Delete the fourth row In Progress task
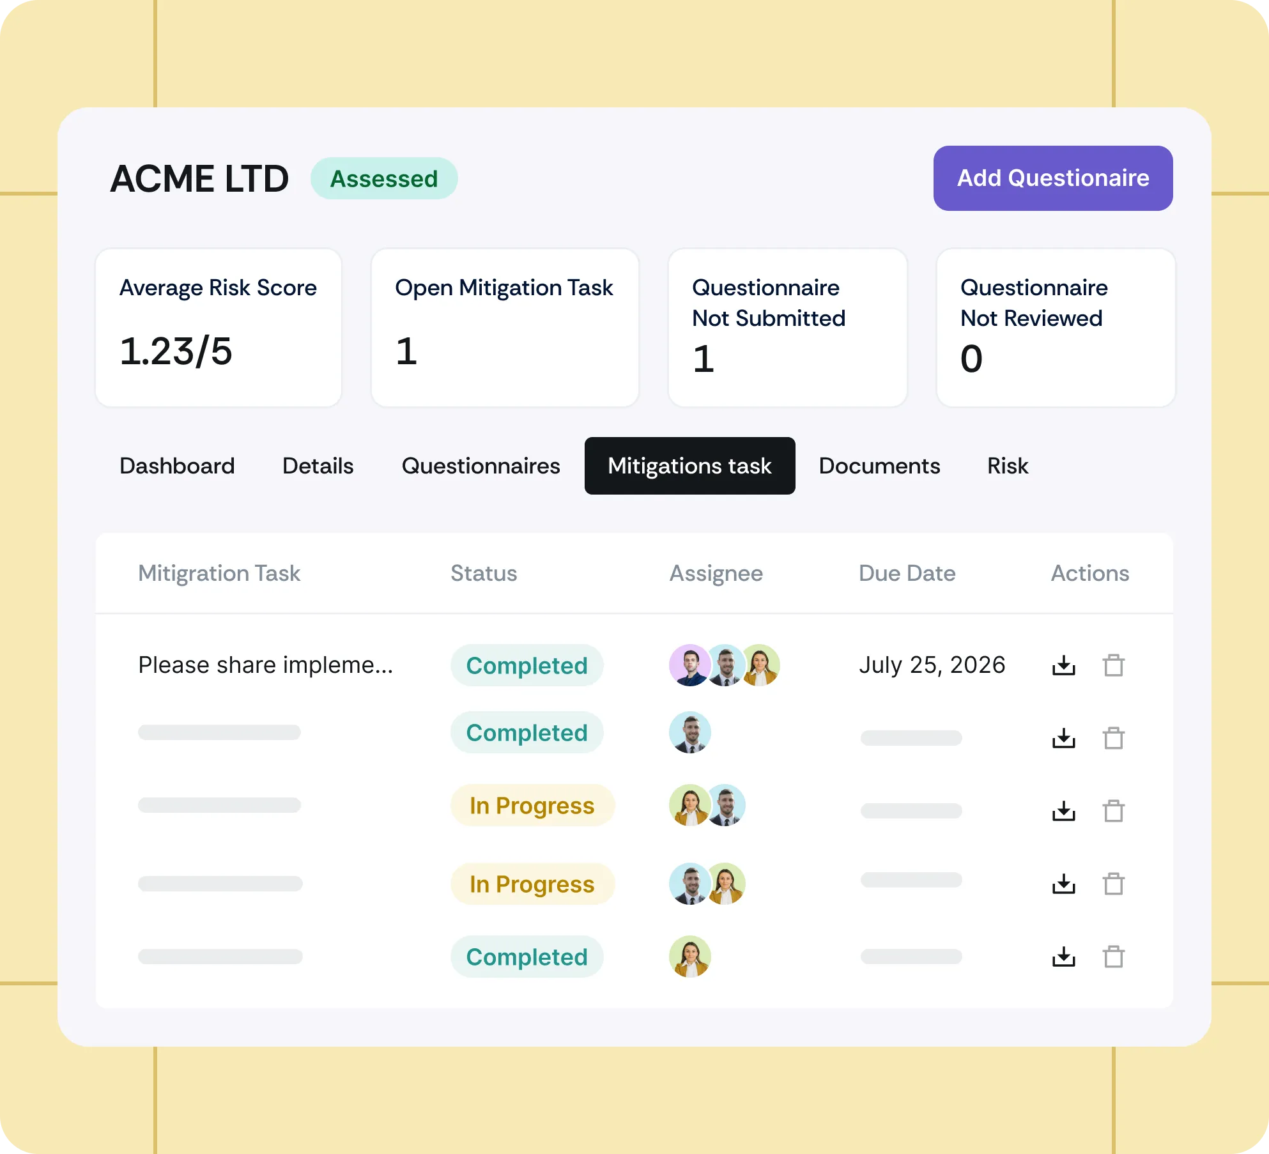Screen dimensions: 1269x1154 tap(1113, 884)
